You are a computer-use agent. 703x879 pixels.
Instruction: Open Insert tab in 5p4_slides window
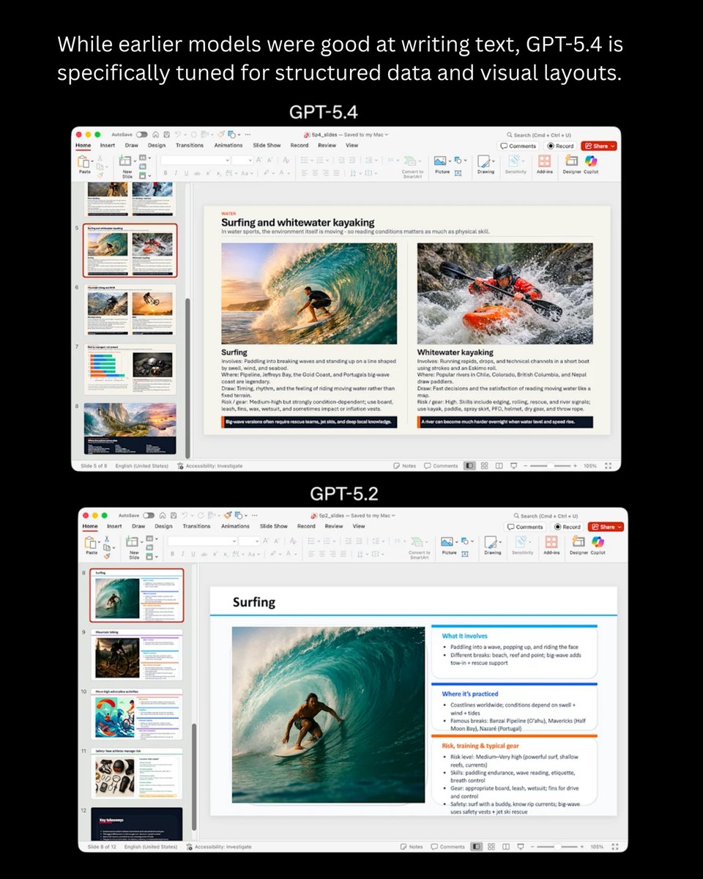[108, 146]
